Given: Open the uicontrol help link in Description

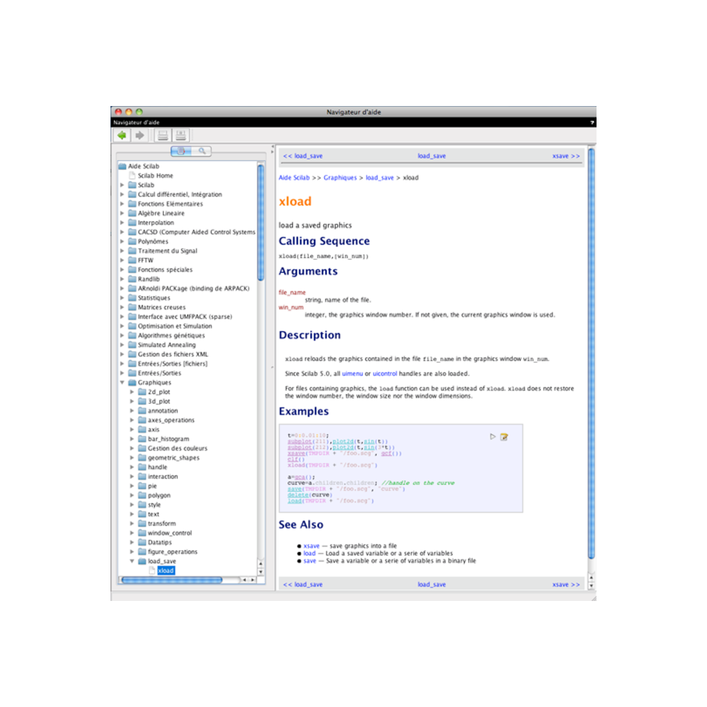Looking at the screenshot, I should coord(385,373).
